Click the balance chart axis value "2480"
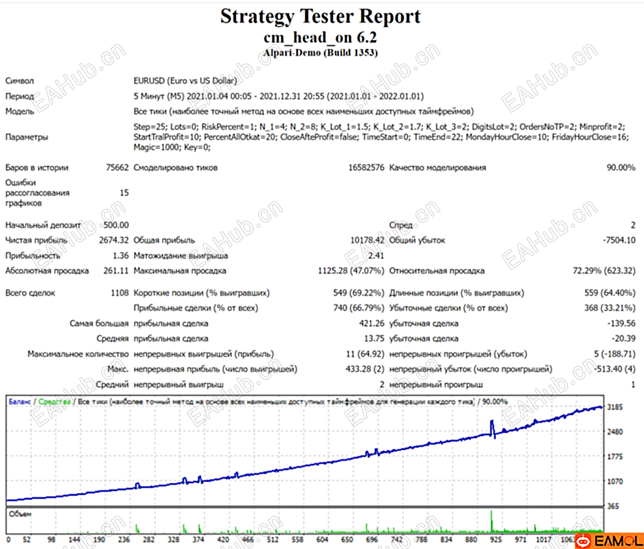Image resolution: width=644 pixels, height=549 pixels. click(615, 432)
